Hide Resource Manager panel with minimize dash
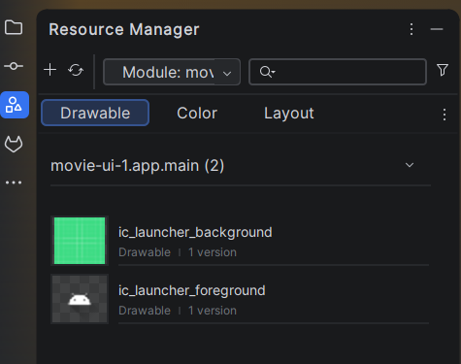The height and width of the screenshot is (364, 461). point(437,29)
